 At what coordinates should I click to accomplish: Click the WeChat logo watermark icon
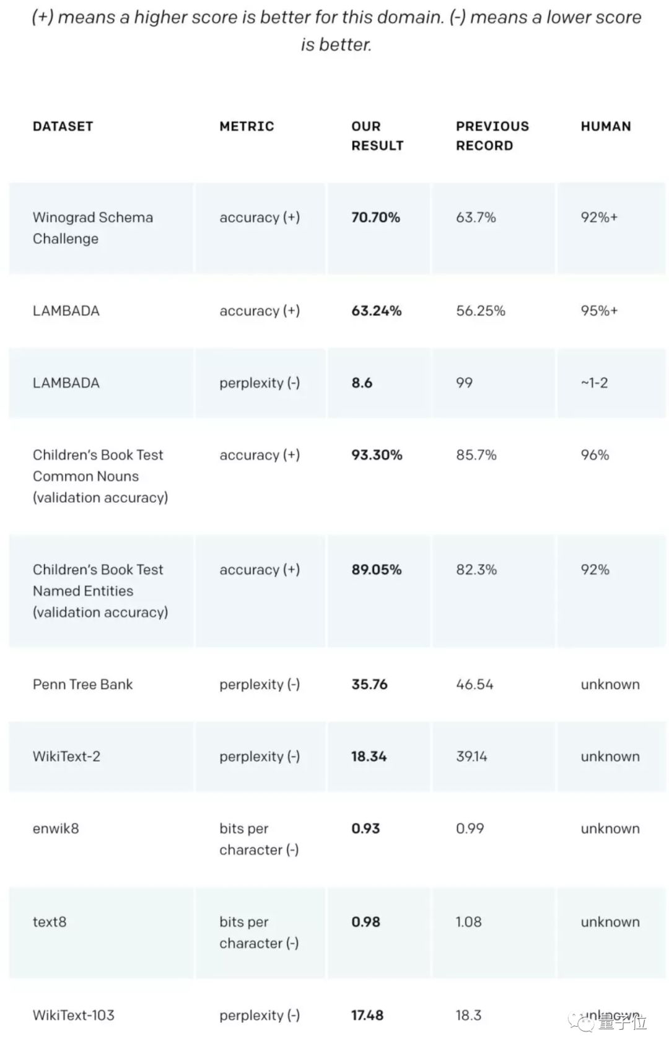(584, 1022)
